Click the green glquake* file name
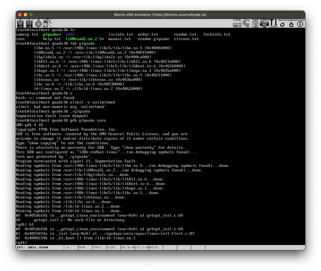This screenshot has height=271, width=321. point(52,35)
